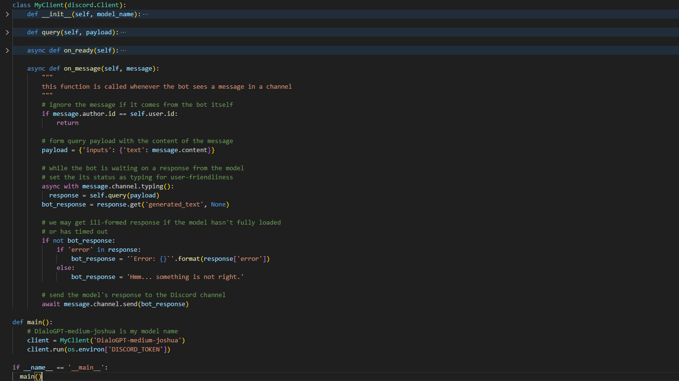Click 'async with message.channel.typing():' line

[108, 186]
